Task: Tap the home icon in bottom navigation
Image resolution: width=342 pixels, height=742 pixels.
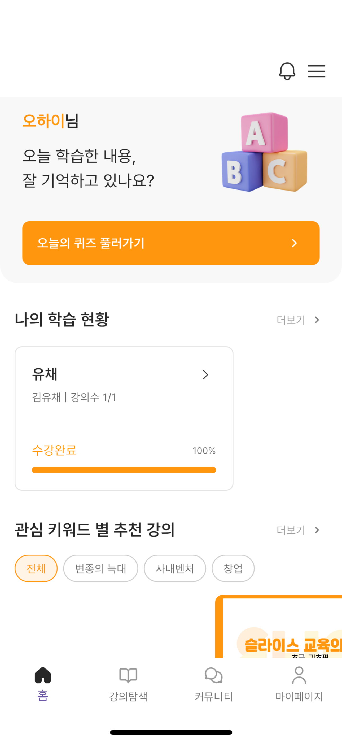Action: click(43, 675)
